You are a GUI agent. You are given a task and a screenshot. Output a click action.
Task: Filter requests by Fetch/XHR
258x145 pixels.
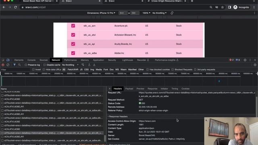click(73, 70)
